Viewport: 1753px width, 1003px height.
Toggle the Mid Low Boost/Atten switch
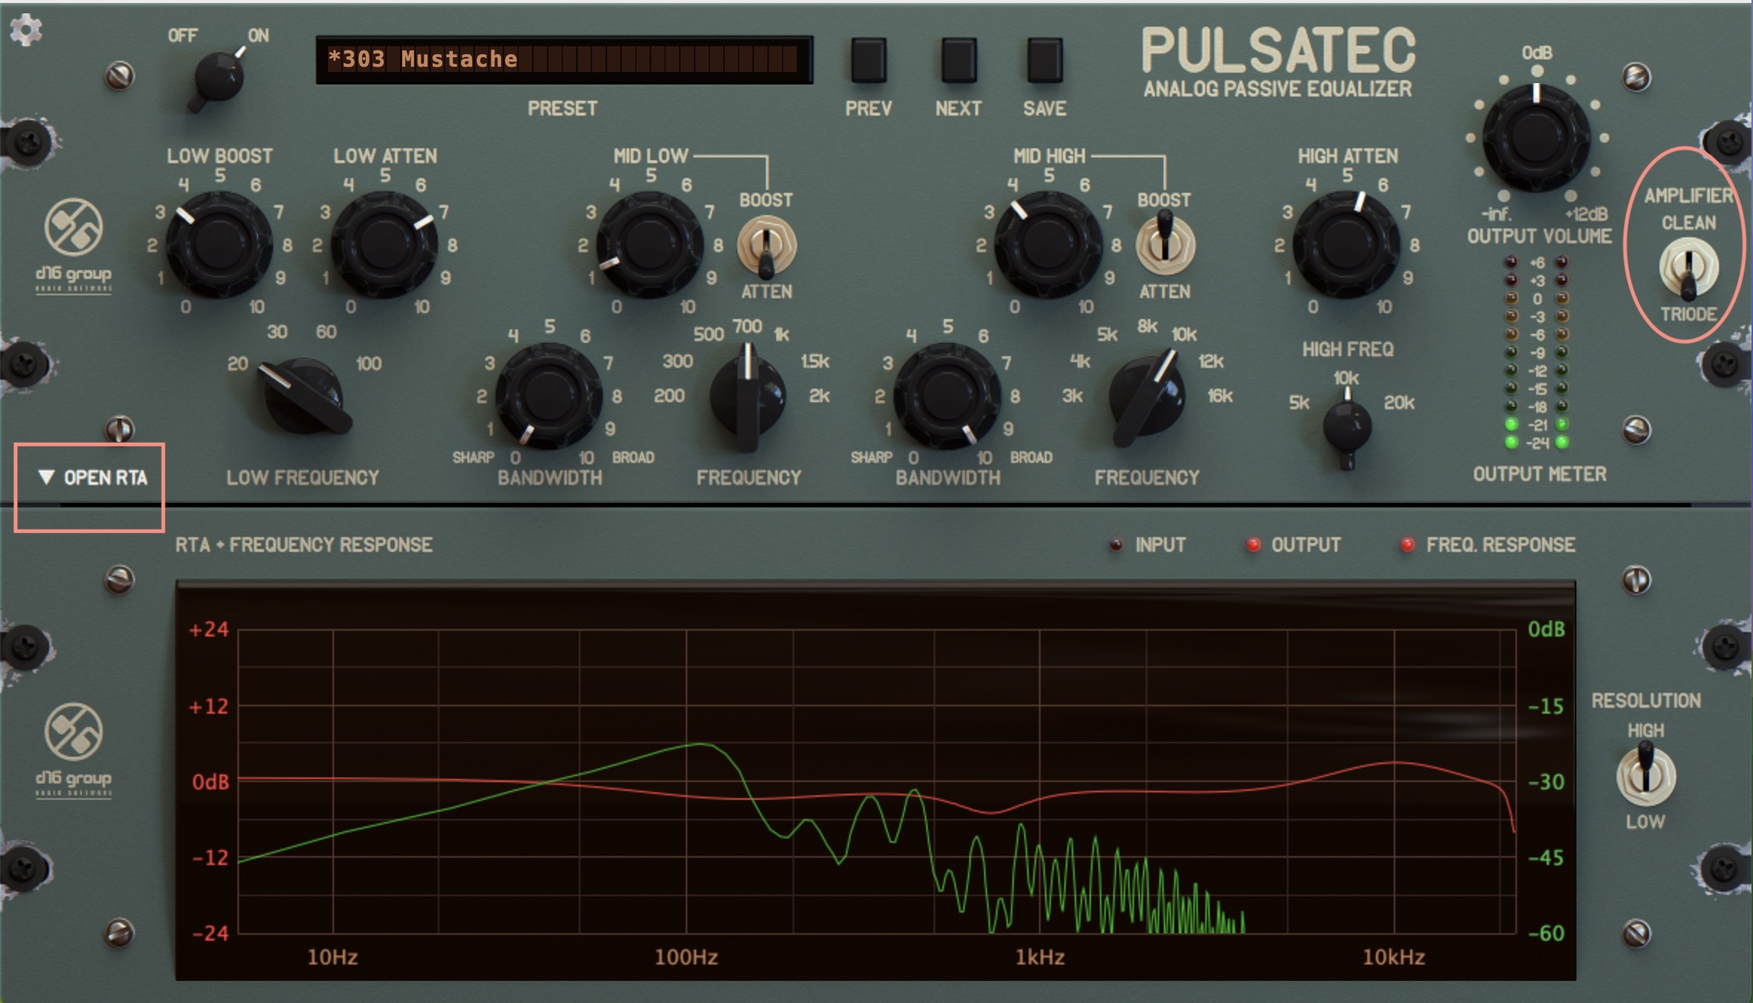(x=766, y=246)
